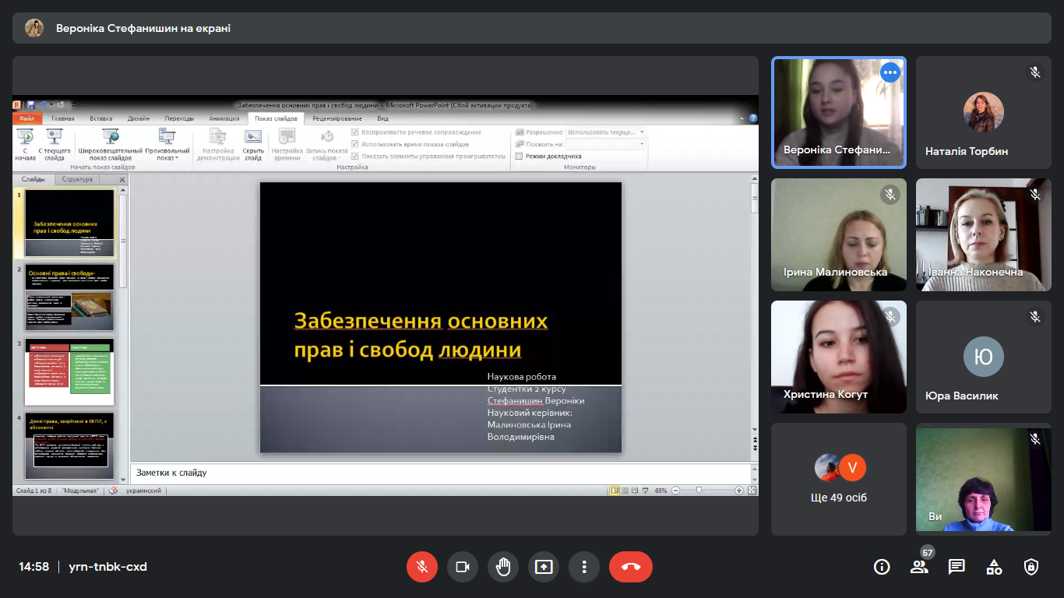Open the chat messages panel
The image size is (1064, 598).
pyautogui.click(x=957, y=567)
